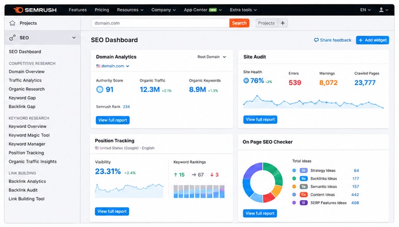
Task: Click the Strategy Ideas badge icon
Action: 303,170
